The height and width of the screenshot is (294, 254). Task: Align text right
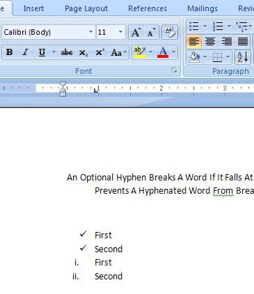tap(226, 42)
